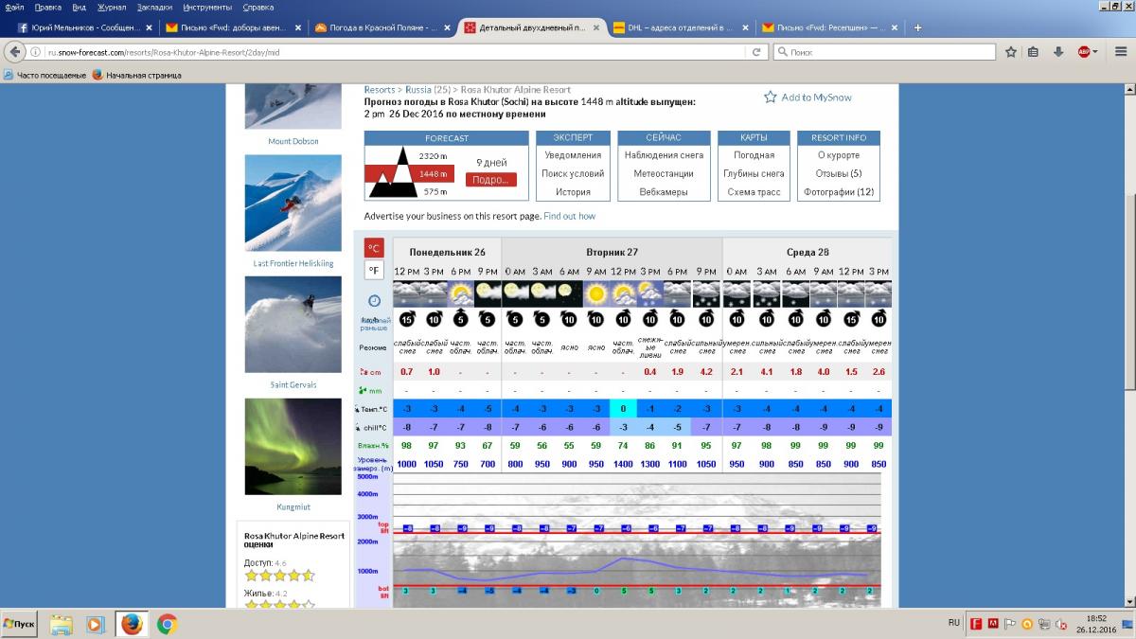1136x639 pixels.
Task: Click the Add to MySnow star icon
Action: (771, 97)
